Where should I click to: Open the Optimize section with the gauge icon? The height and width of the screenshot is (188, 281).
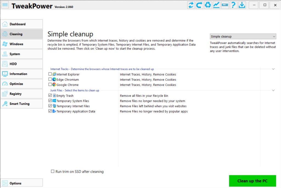[22, 84]
